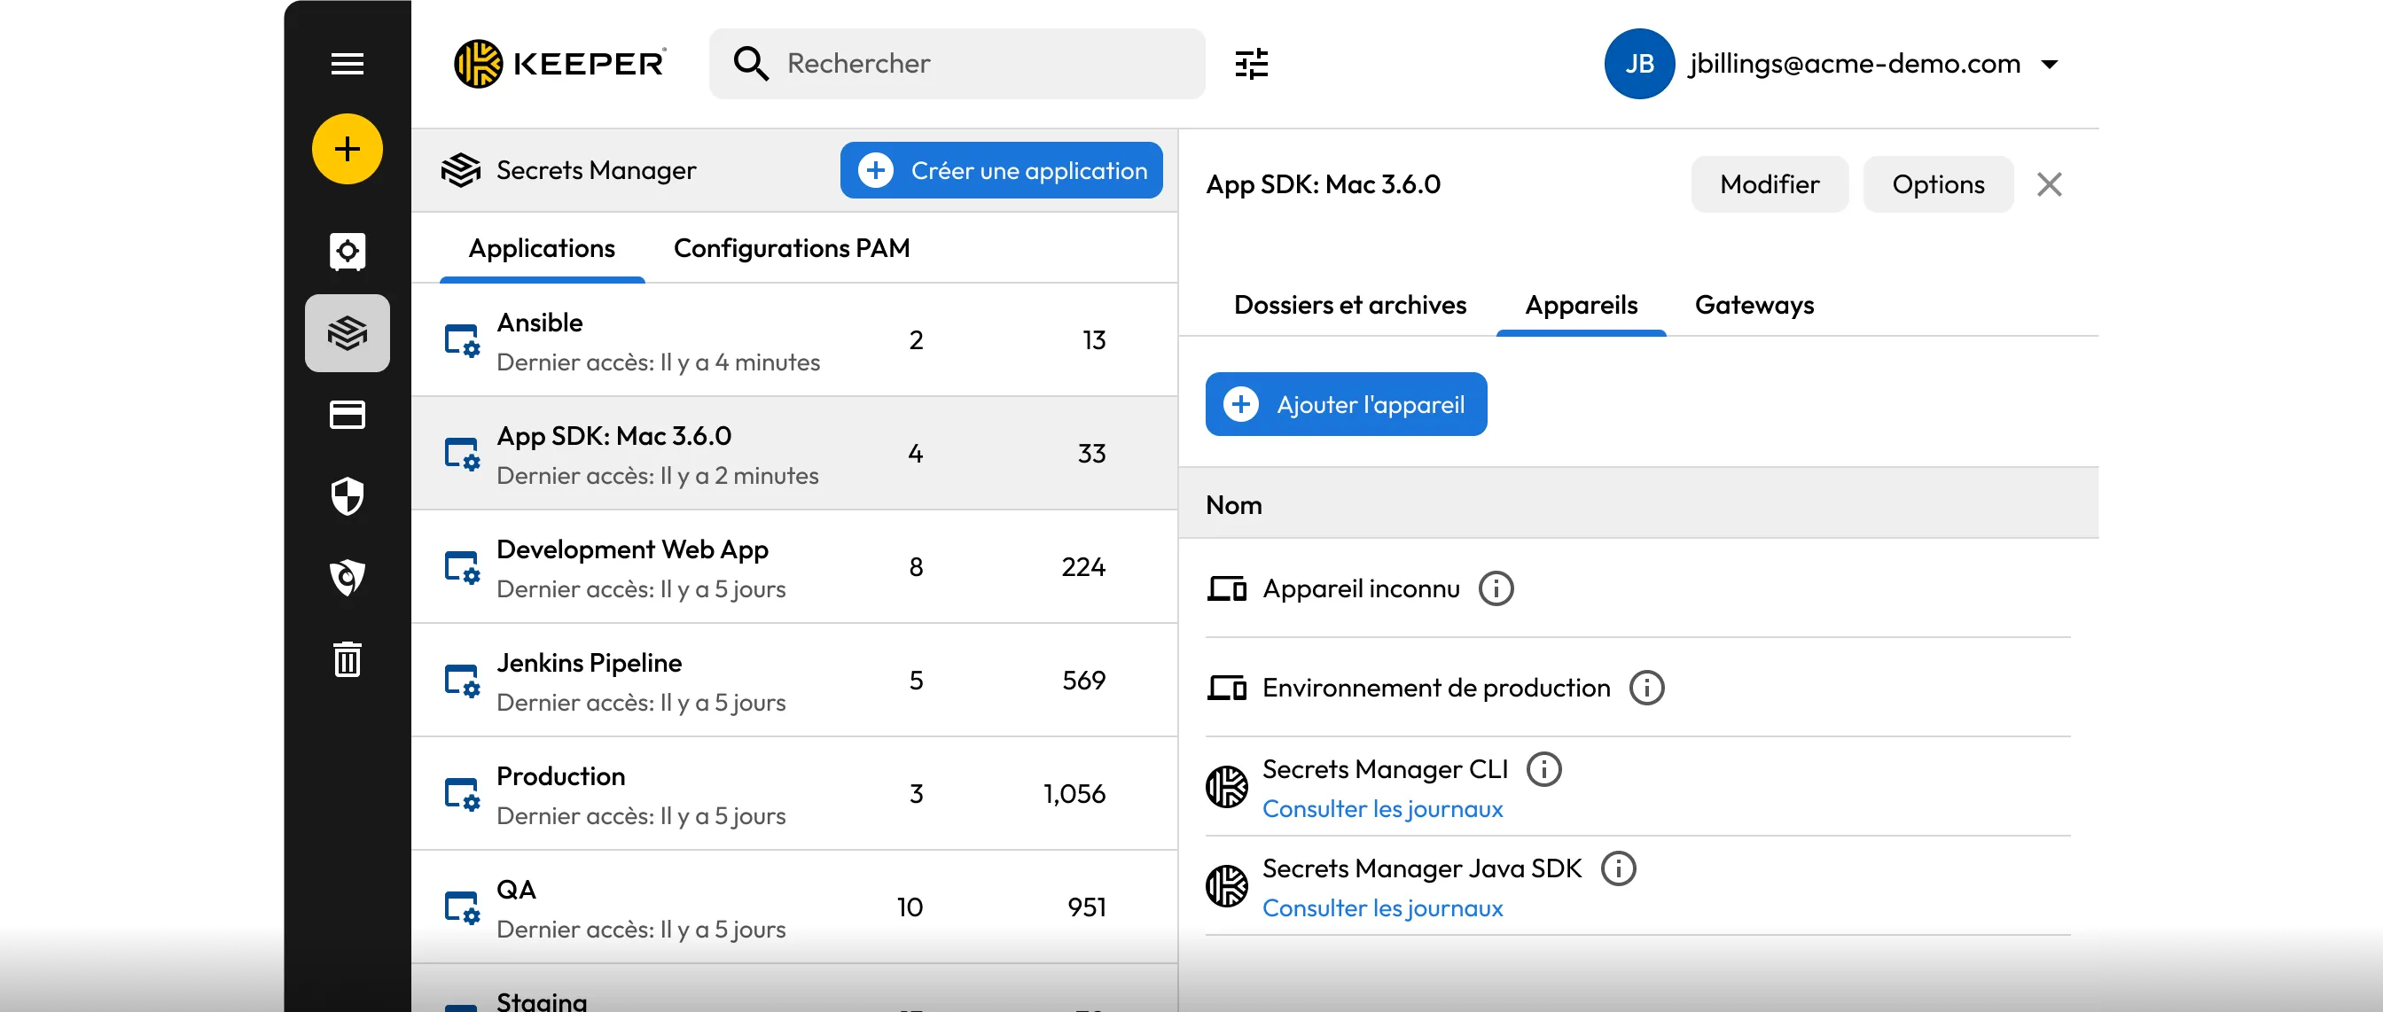This screenshot has height=1012, width=2383.
Task: Switch to the Configurations PAM tab
Action: click(792, 248)
